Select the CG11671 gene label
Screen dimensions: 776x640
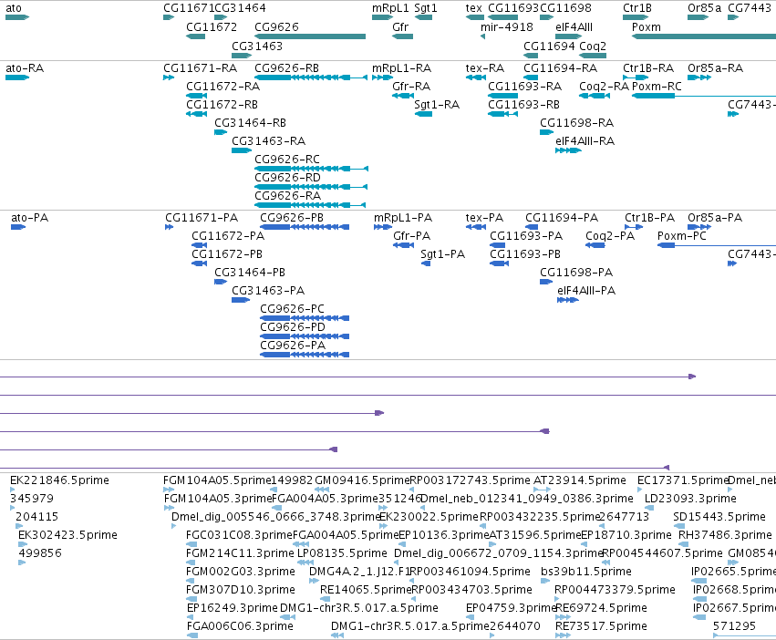189,8
